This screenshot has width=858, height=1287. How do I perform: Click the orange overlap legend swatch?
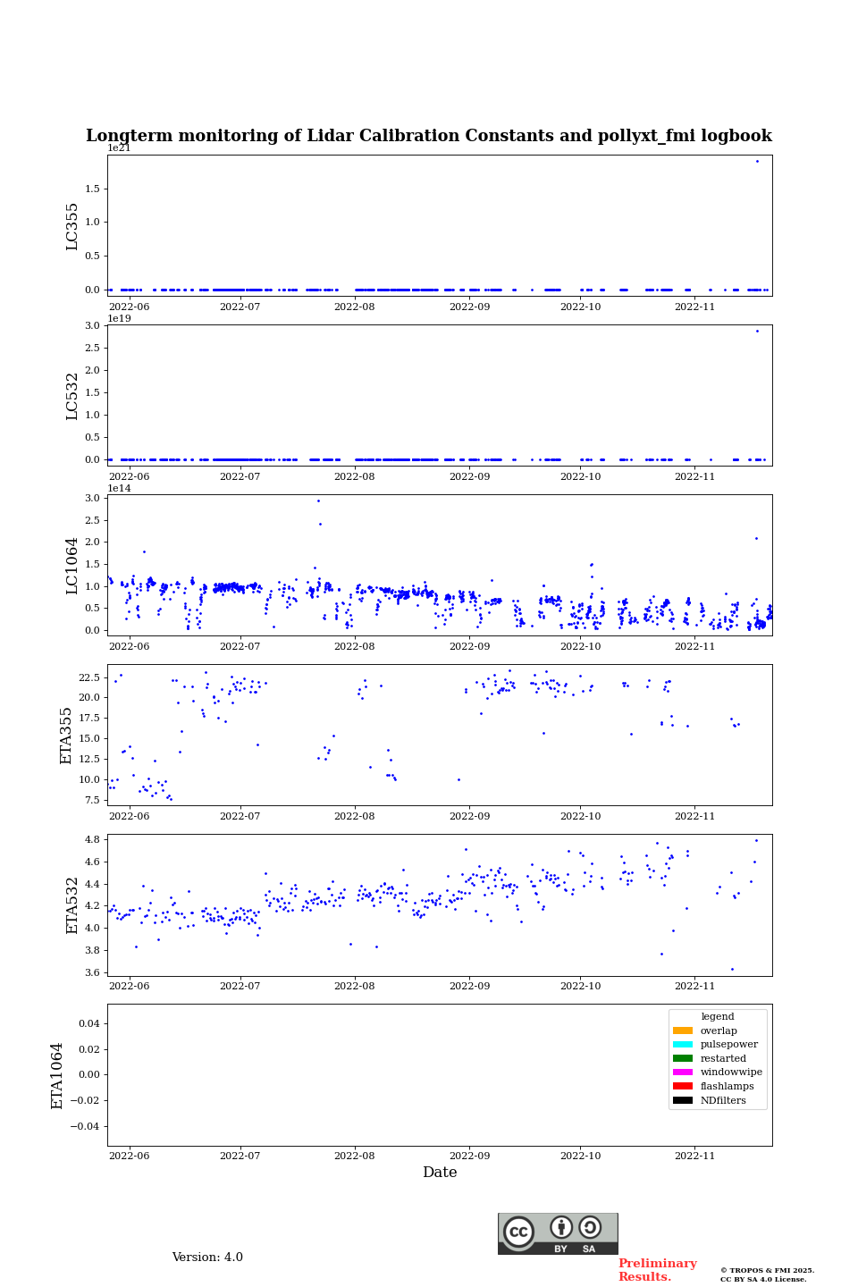click(682, 1030)
